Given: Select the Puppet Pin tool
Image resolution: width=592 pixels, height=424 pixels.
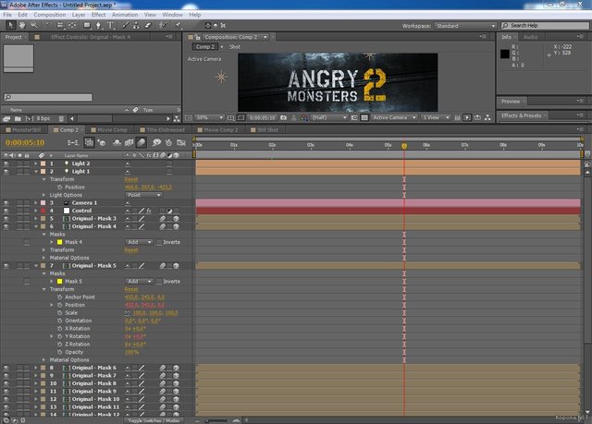Looking at the screenshot, I should pyautogui.click(x=178, y=25).
